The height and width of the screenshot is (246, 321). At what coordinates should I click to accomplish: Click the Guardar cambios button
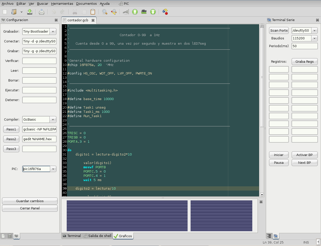click(x=30, y=201)
